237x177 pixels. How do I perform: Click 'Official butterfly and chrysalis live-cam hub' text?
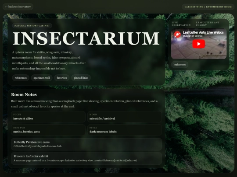[x=38, y=146]
